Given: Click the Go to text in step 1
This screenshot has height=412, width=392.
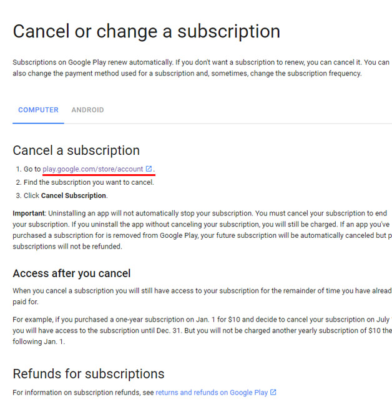Looking at the screenshot, I should 32,169.
